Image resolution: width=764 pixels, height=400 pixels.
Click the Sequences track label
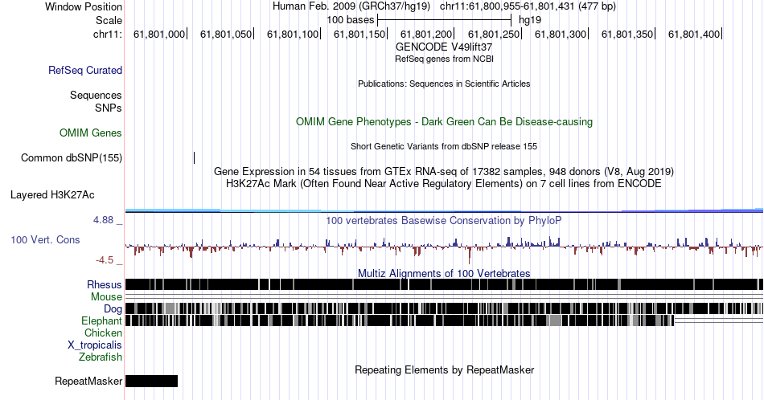(96, 95)
